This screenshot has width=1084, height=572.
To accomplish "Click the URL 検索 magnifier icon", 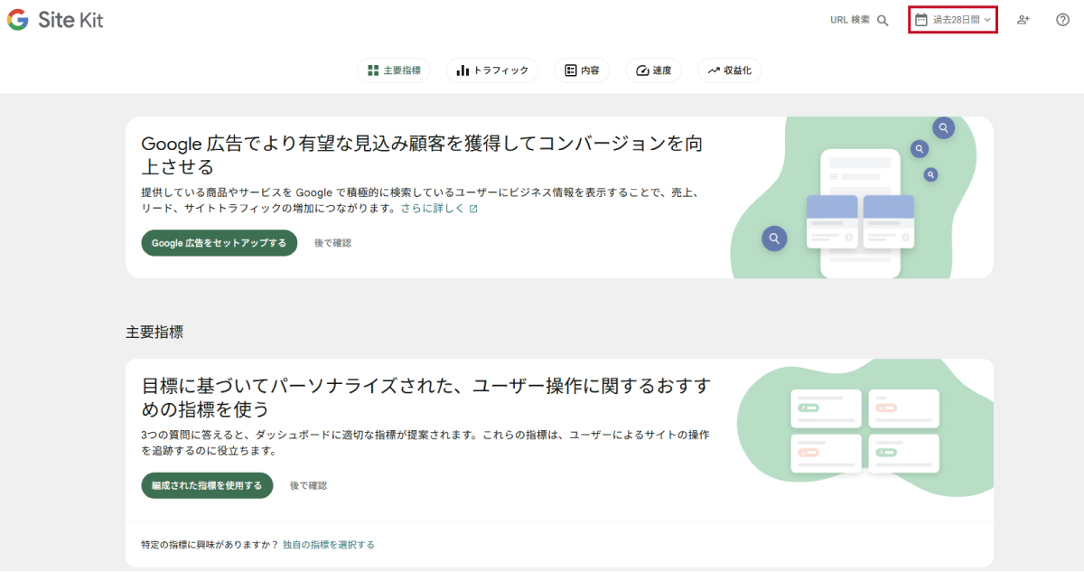I will click(x=883, y=20).
